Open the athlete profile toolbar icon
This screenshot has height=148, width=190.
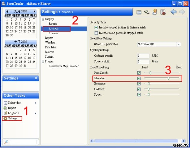[155, 12]
